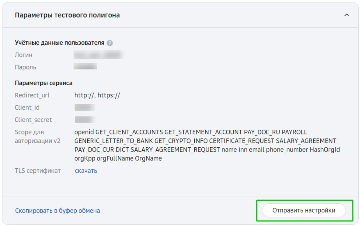The image size is (360, 227).
Task: Click the Client_secret field label
Action: click(x=33, y=120)
